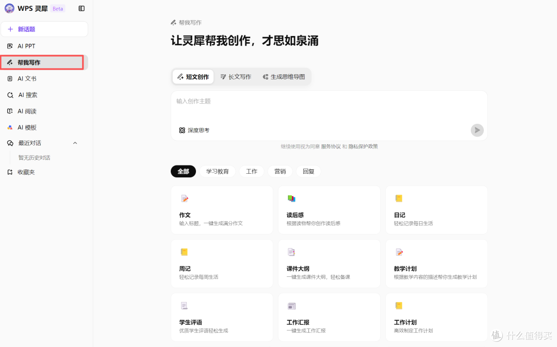
Task: Filter by 营销 category
Action: 280,172
